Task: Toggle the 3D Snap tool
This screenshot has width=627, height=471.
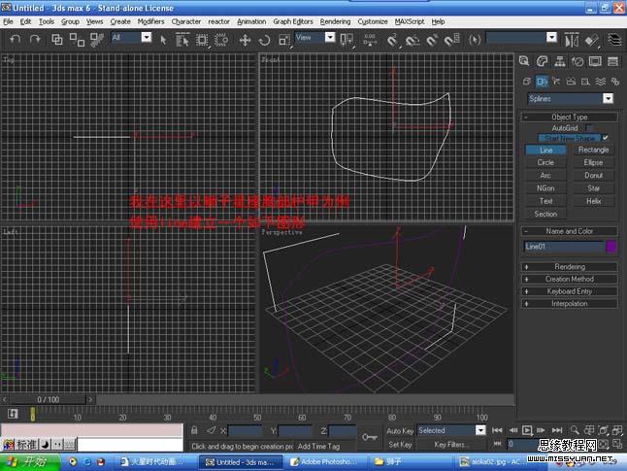Action: coord(392,40)
